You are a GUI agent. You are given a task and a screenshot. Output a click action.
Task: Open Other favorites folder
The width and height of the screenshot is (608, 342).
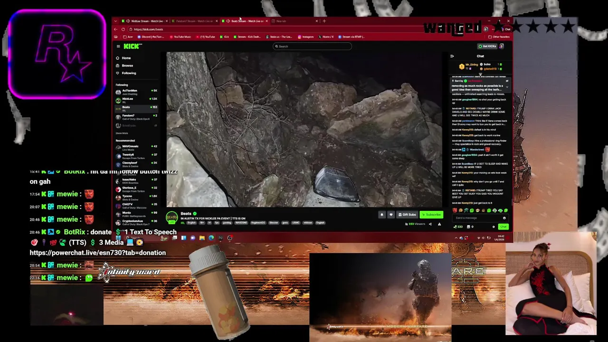pos(499,37)
